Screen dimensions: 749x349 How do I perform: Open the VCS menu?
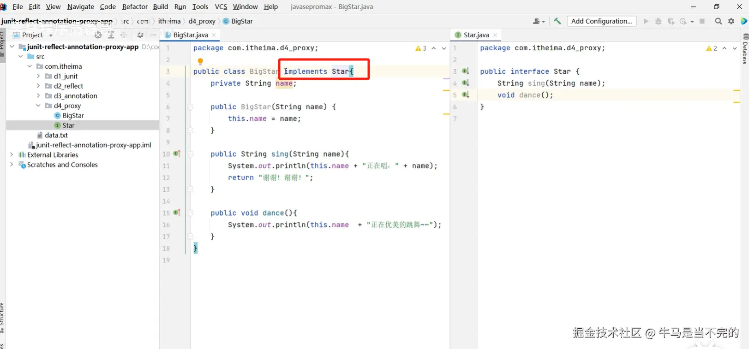[x=221, y=7]
